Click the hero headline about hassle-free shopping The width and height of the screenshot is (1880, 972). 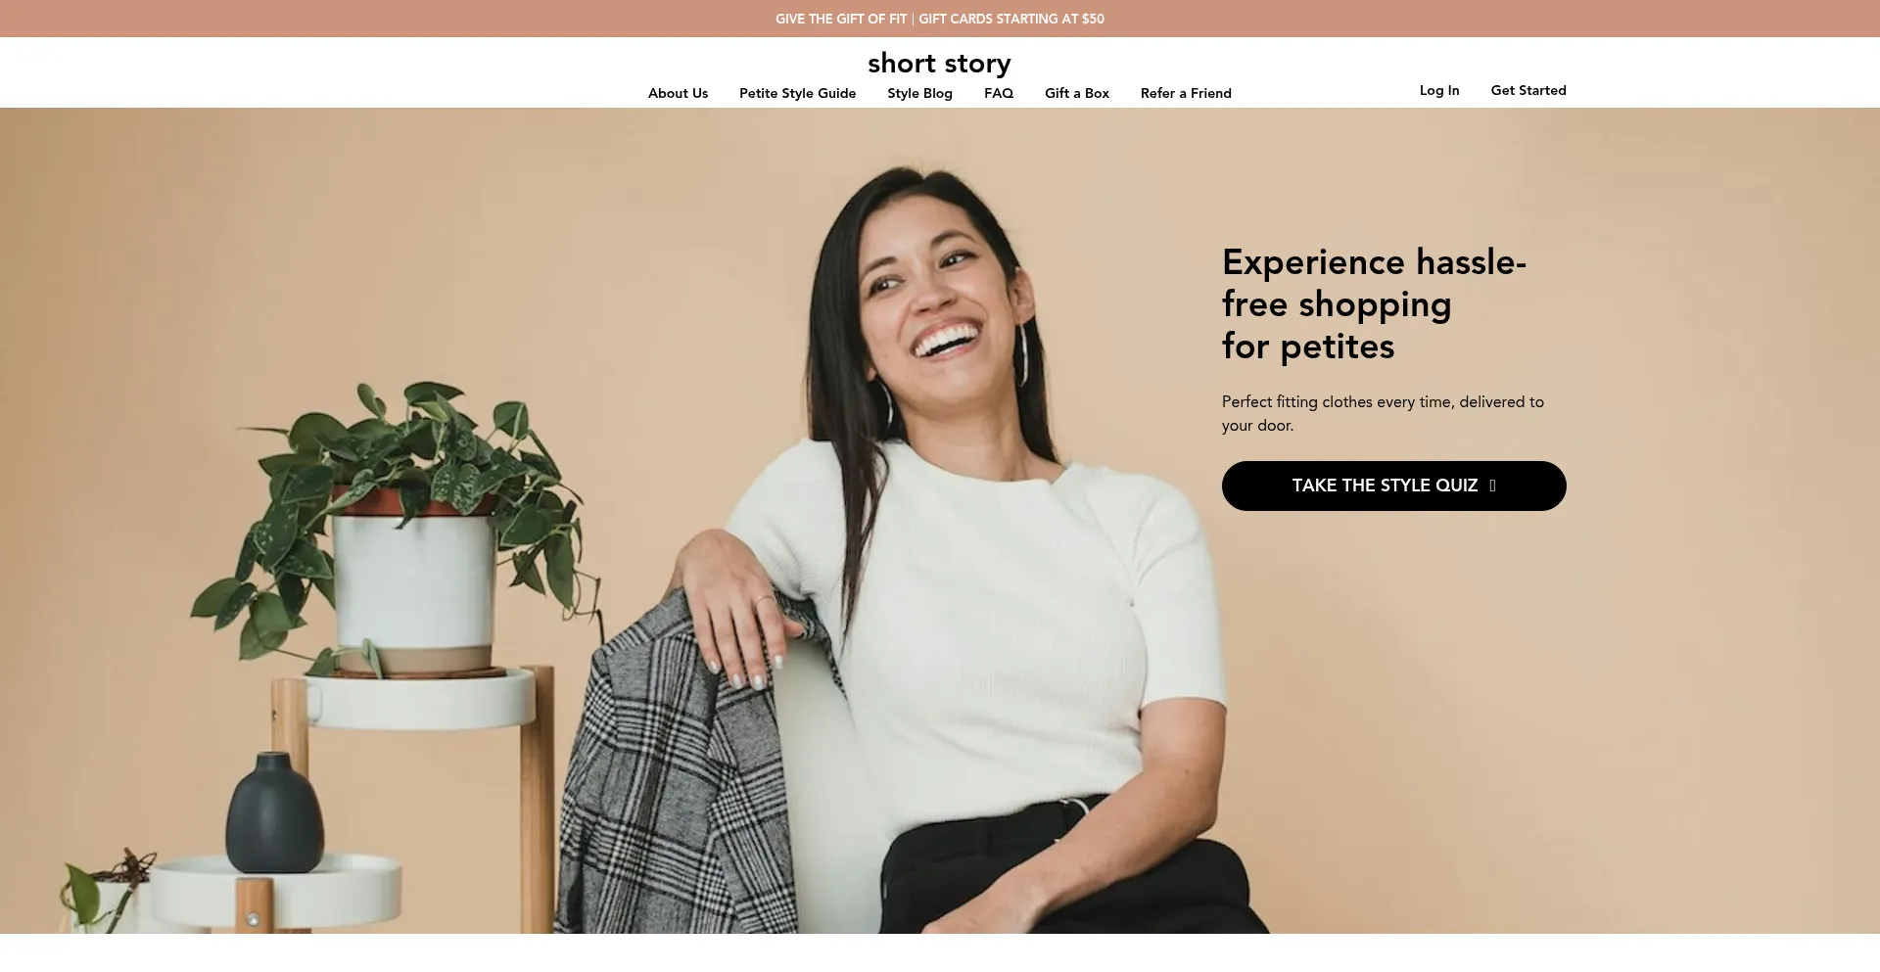[x=1374, y=303]
